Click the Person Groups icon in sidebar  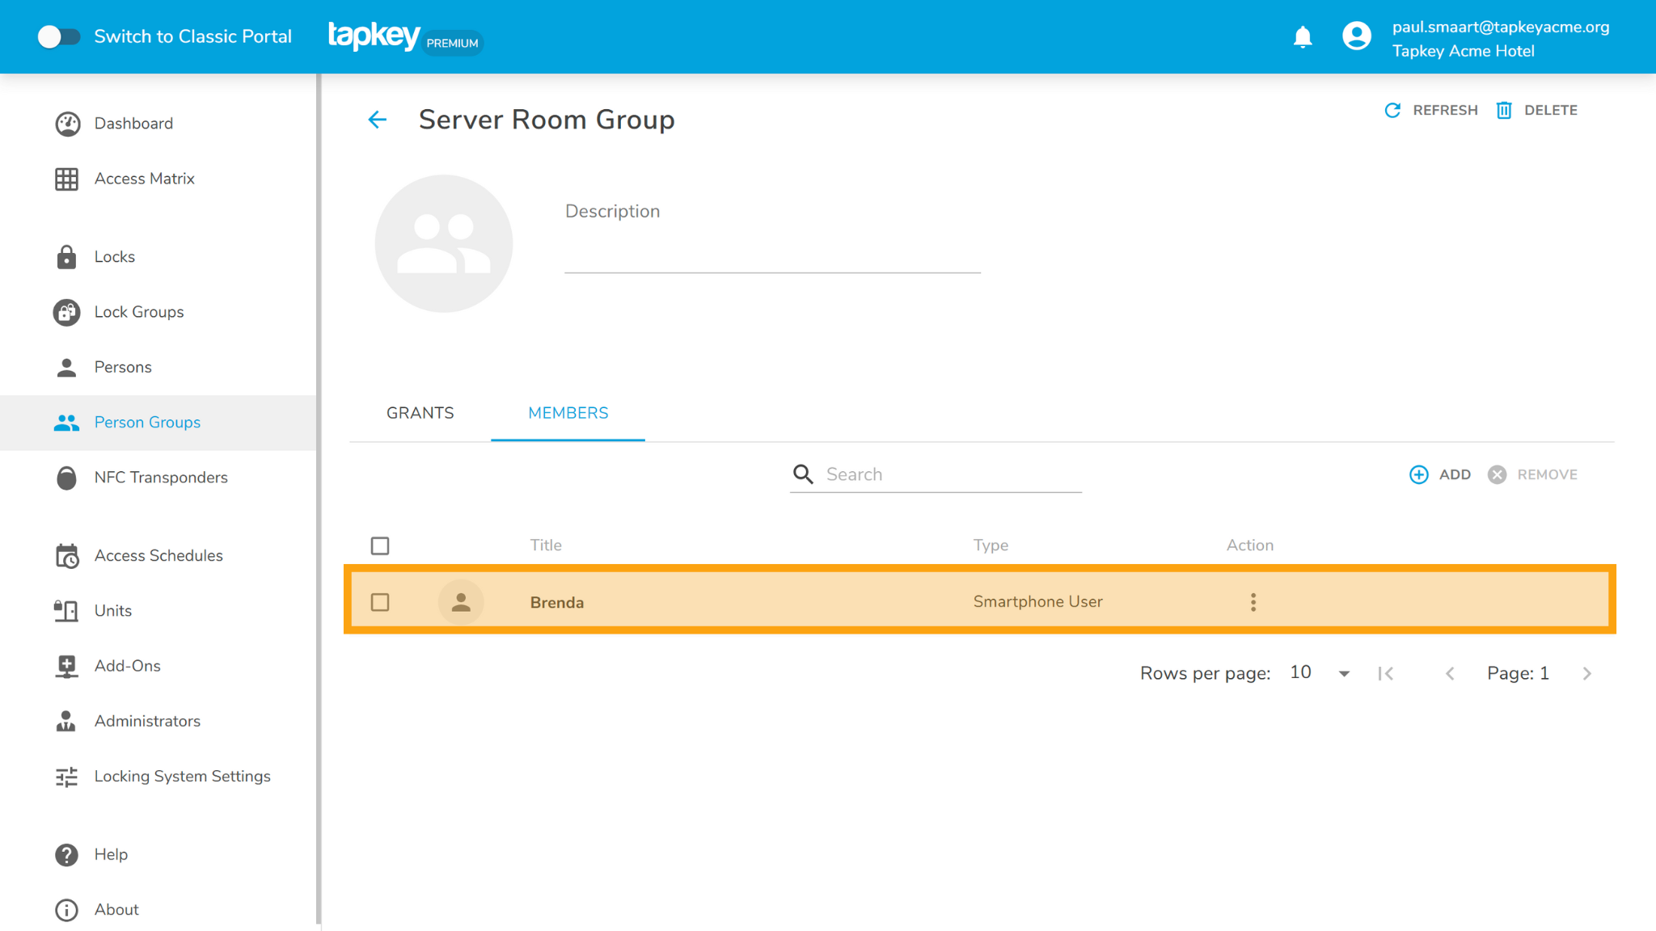point(67,423)
